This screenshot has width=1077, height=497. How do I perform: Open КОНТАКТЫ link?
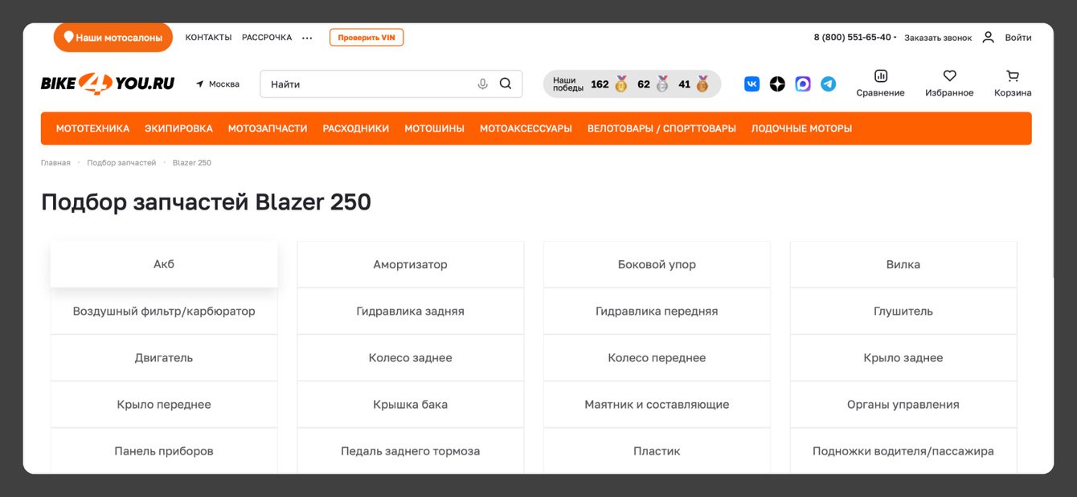208,38
